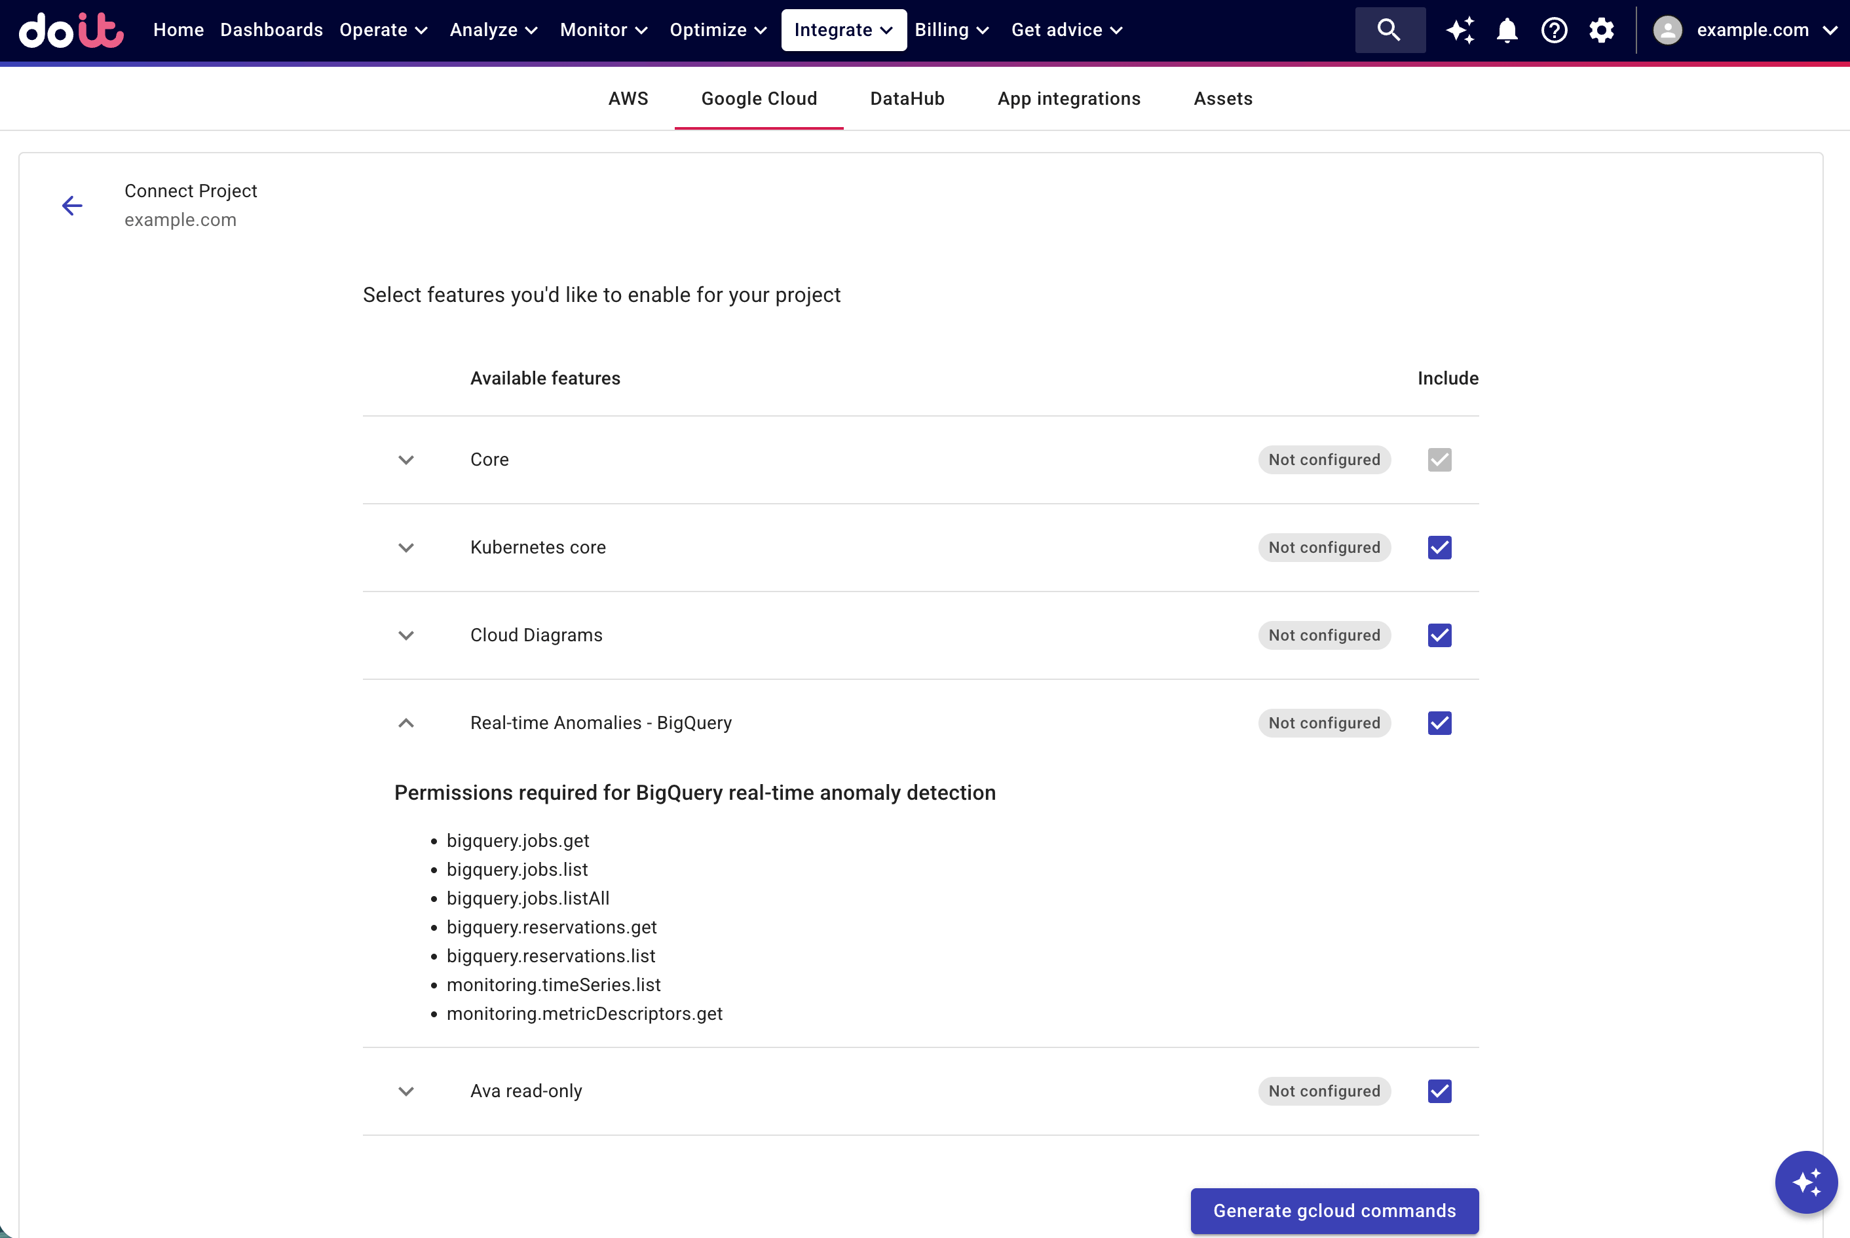Open the floating Ava assistant button

(1806, 1182)
